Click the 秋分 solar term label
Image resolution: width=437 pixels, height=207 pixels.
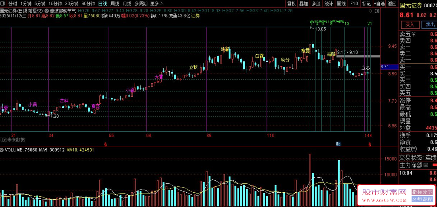285,60
